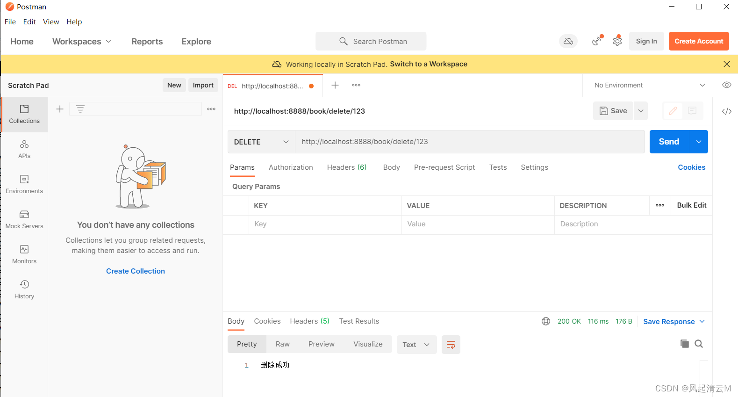Image resolution: width=738 pixels, height=397 pixels.
Task: Copy the response body
Action: tap(685, 344)
